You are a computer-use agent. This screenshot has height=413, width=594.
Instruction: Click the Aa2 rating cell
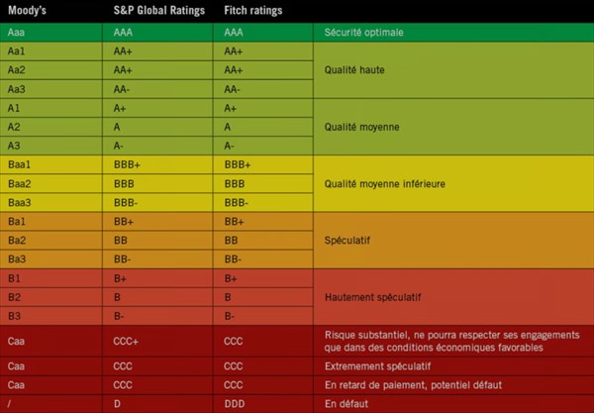[x=16, y=70]
